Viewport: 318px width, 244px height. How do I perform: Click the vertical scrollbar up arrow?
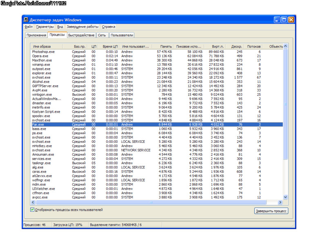(286, 46)
